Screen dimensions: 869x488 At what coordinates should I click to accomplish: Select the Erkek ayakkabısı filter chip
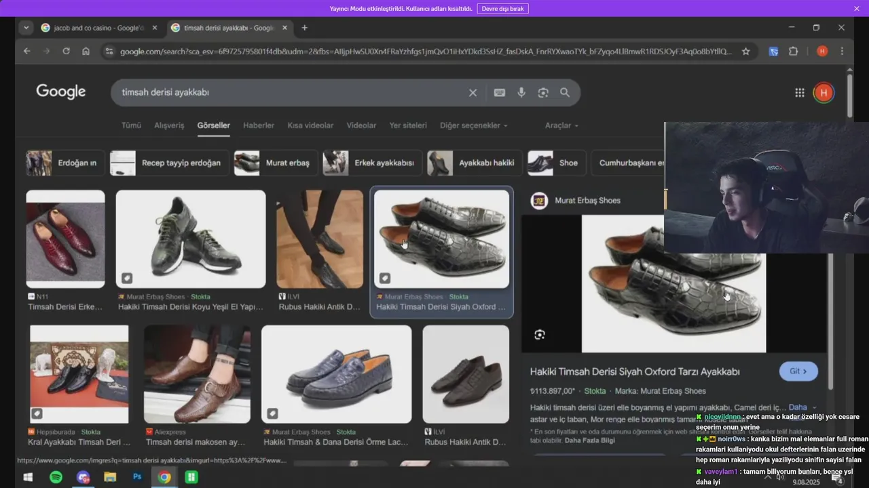(372, 163)
